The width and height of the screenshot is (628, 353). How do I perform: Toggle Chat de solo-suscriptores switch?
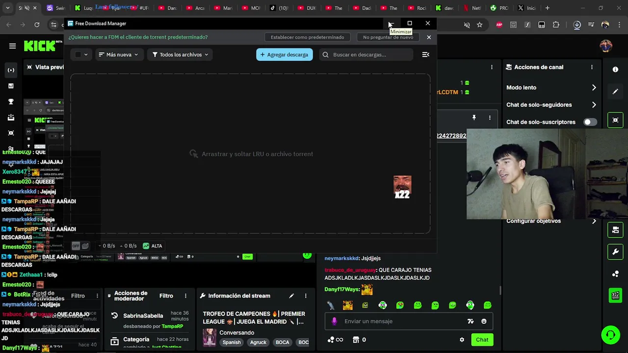click(x=590, y=122)
